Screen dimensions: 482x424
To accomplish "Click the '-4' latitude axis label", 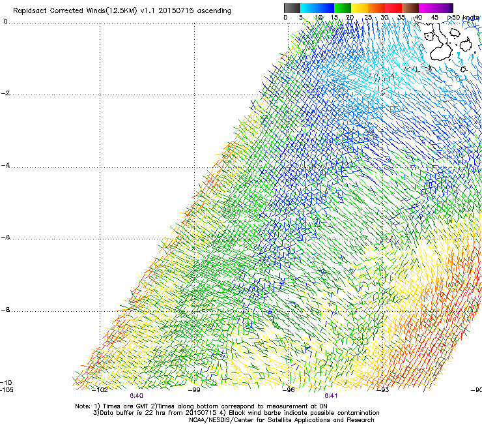I will [6, 165].
